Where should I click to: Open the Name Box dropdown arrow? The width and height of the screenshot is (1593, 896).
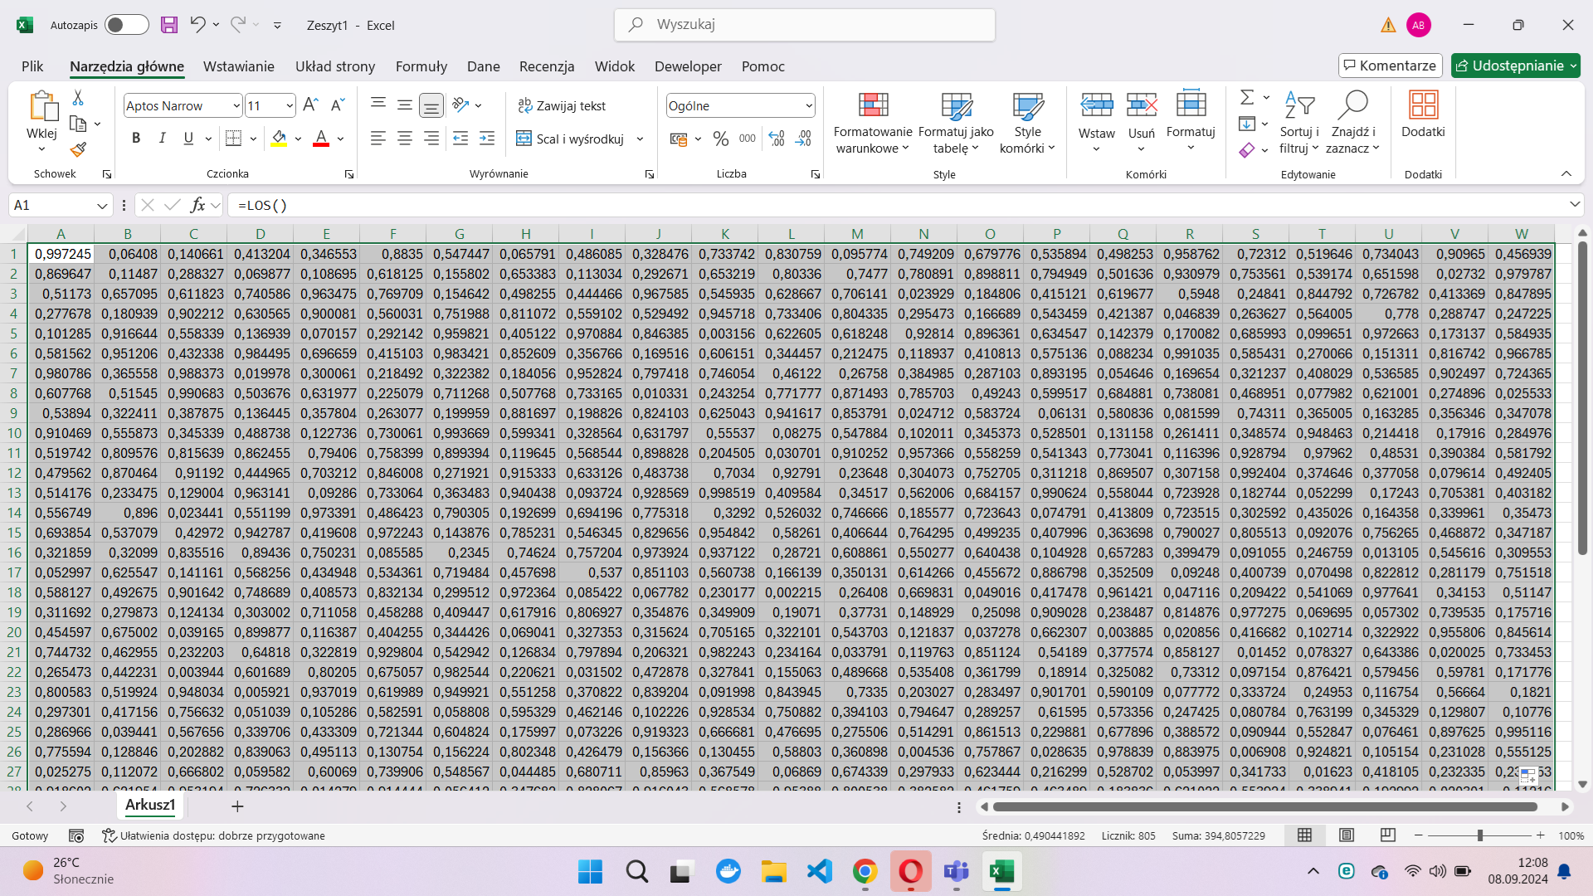click(x=102, y=206)
